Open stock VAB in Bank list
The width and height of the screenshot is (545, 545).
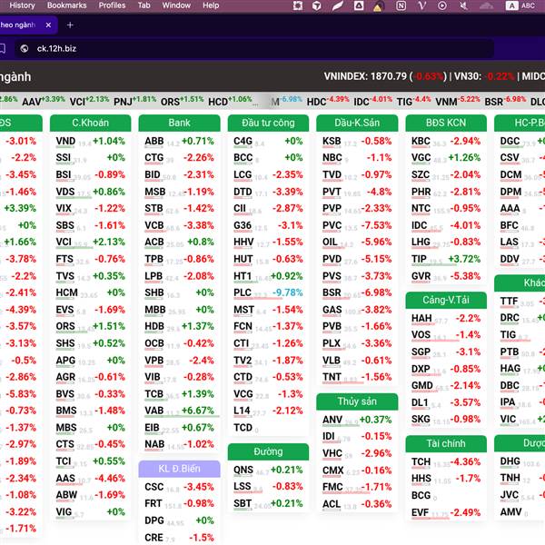coord(154,411)
